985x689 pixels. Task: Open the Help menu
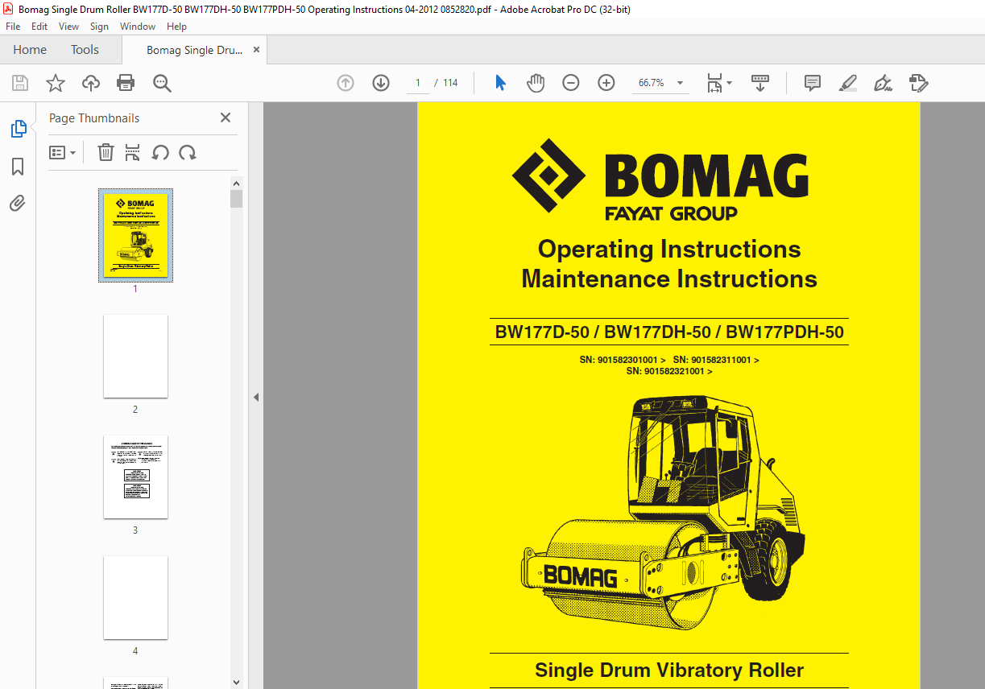(176, 27)
